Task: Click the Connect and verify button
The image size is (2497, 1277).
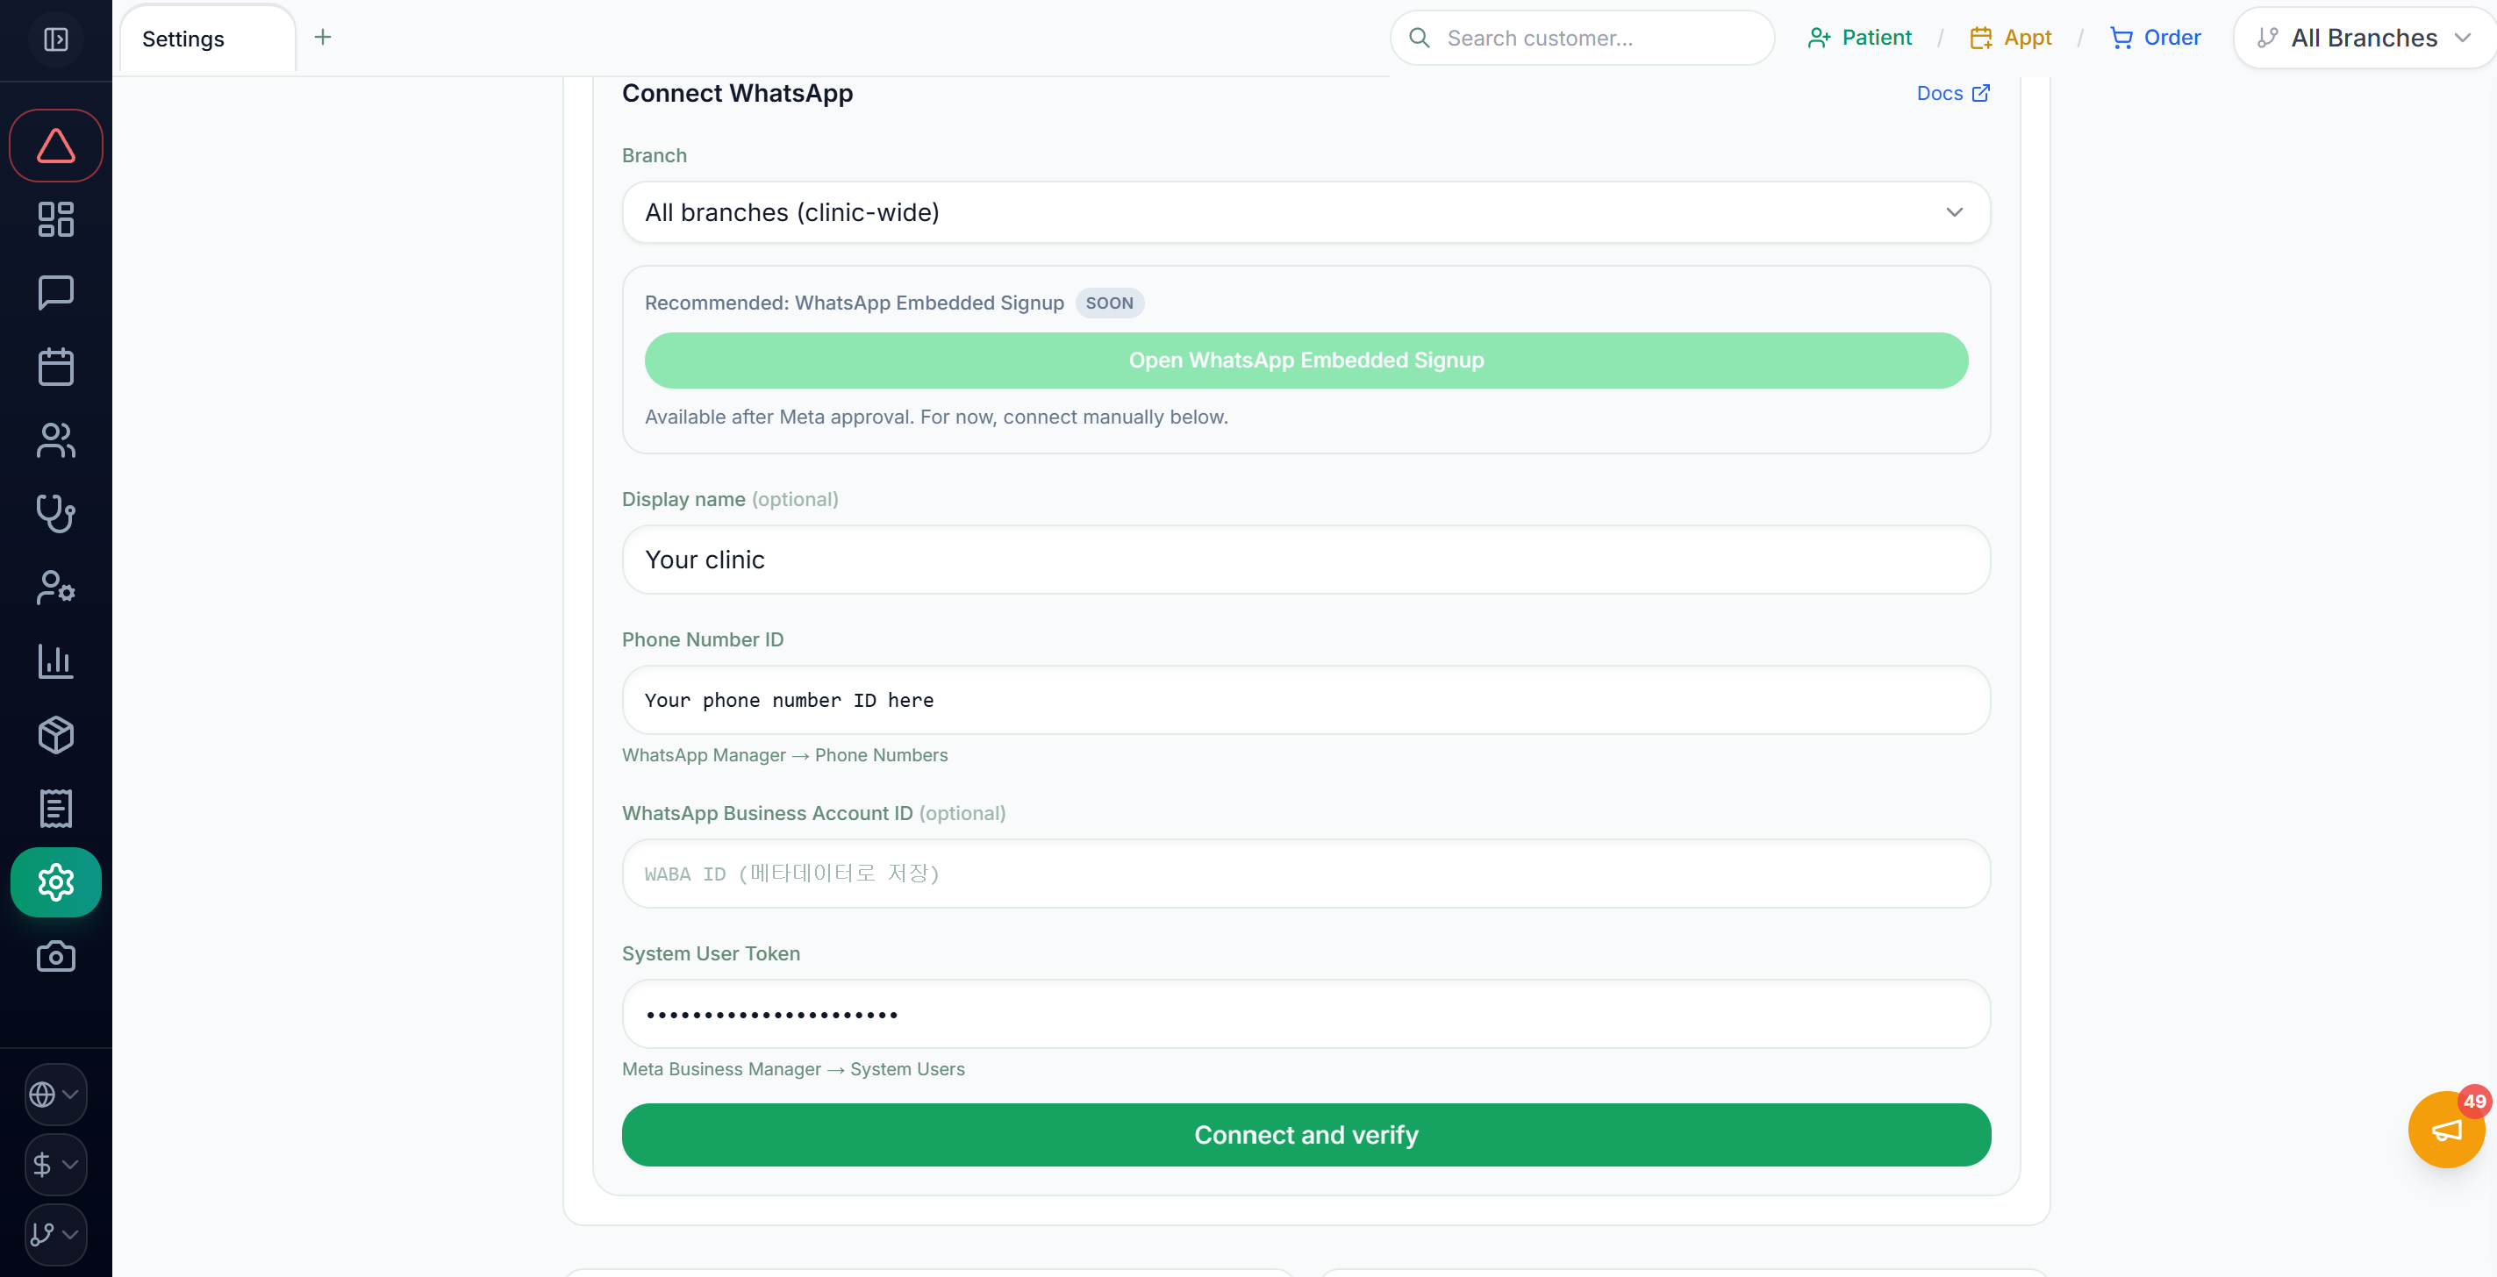Action: point(1306,1135)
